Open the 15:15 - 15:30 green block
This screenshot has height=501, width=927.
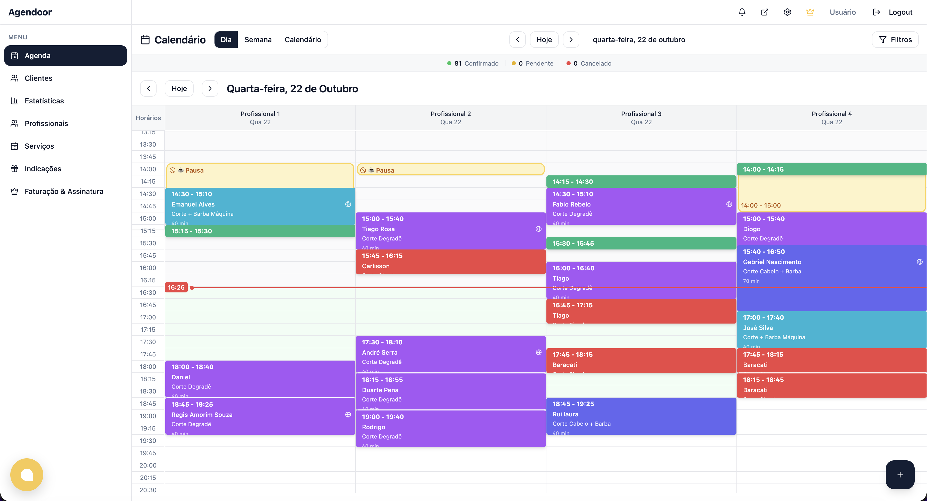[260, 231]
